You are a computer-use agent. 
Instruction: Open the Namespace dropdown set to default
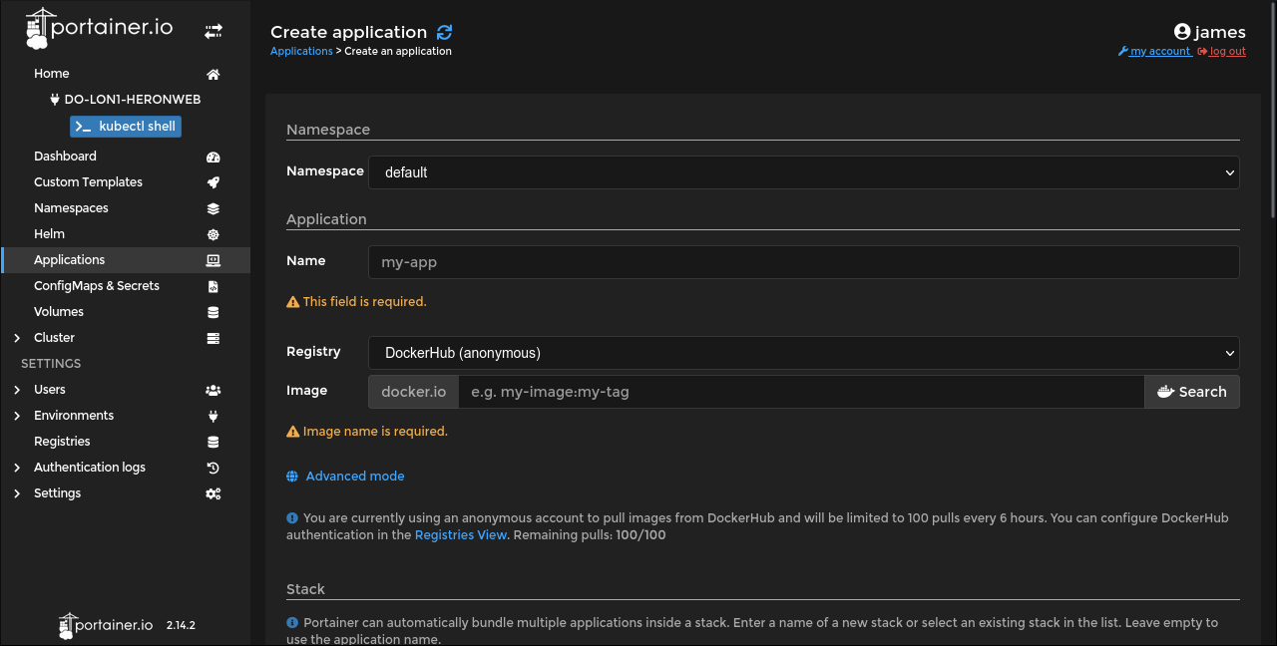(x=804, y=171)
